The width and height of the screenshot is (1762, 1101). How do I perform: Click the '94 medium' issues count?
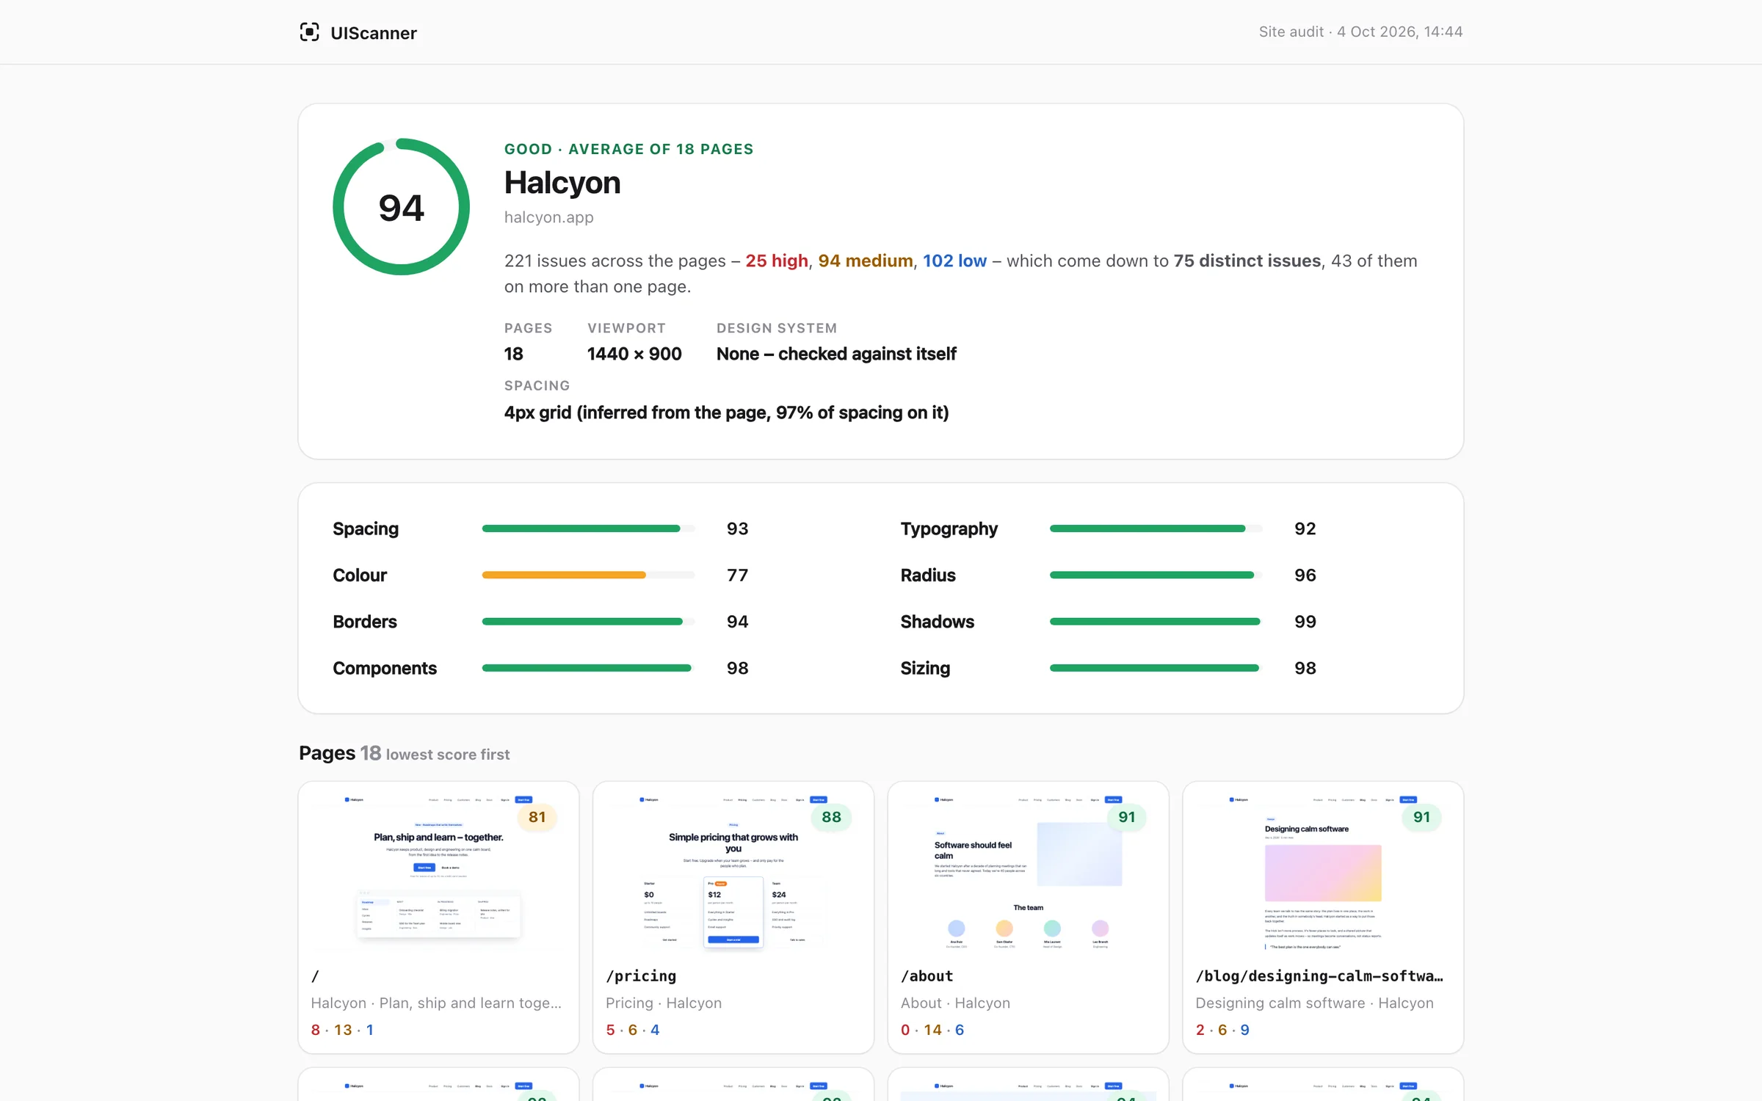[866, 261]
